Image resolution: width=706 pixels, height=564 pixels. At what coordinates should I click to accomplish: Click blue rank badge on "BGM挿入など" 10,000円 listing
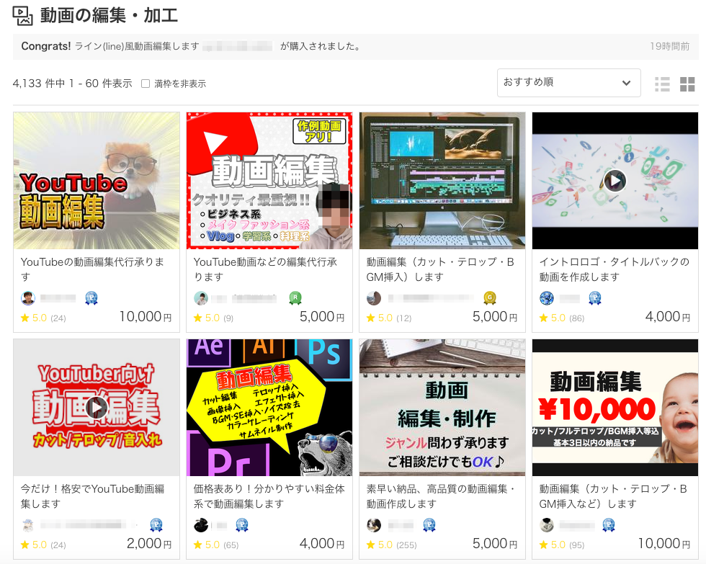609,525
